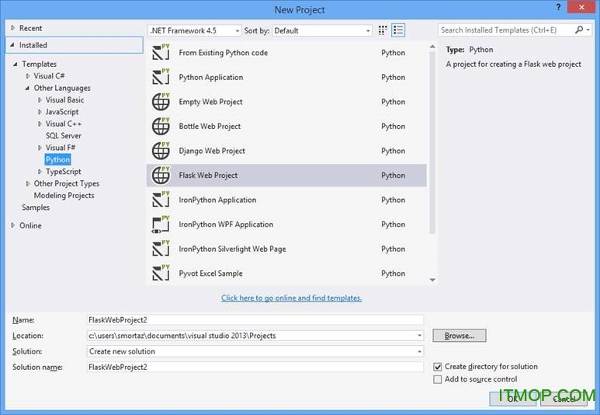The height and width of the screenshot is (415, 600).
Task: Click the Bottle Web Project globe icon
Action: (x=161, y=126)
